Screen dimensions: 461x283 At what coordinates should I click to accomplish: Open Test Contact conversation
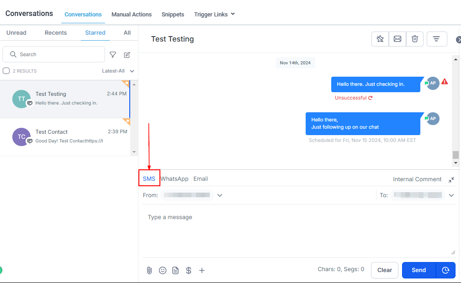point(65,137)
